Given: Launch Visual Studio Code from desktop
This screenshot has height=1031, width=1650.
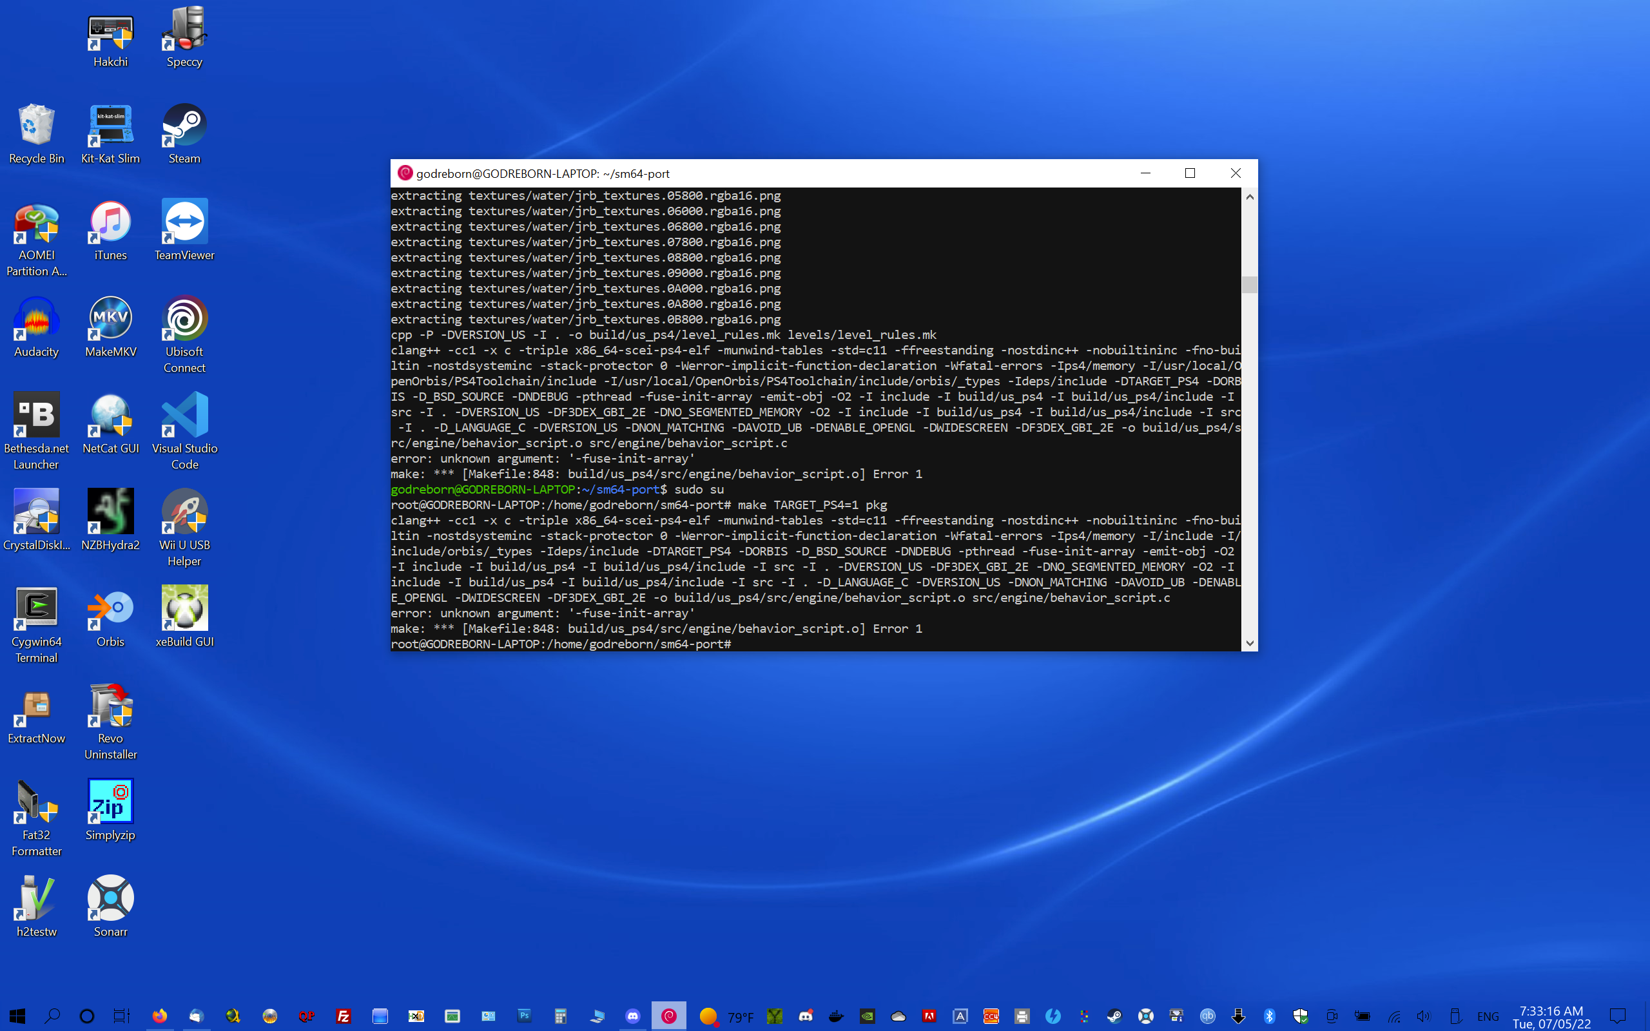Looking at the screenshot, I should pos(184,432).
